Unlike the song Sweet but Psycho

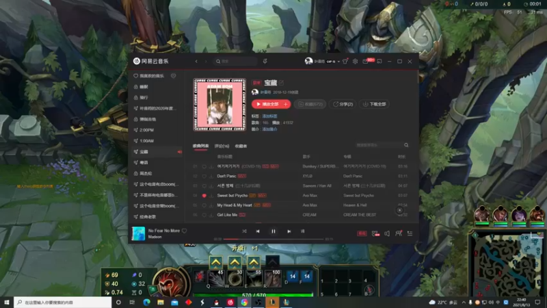click(204, 196)
